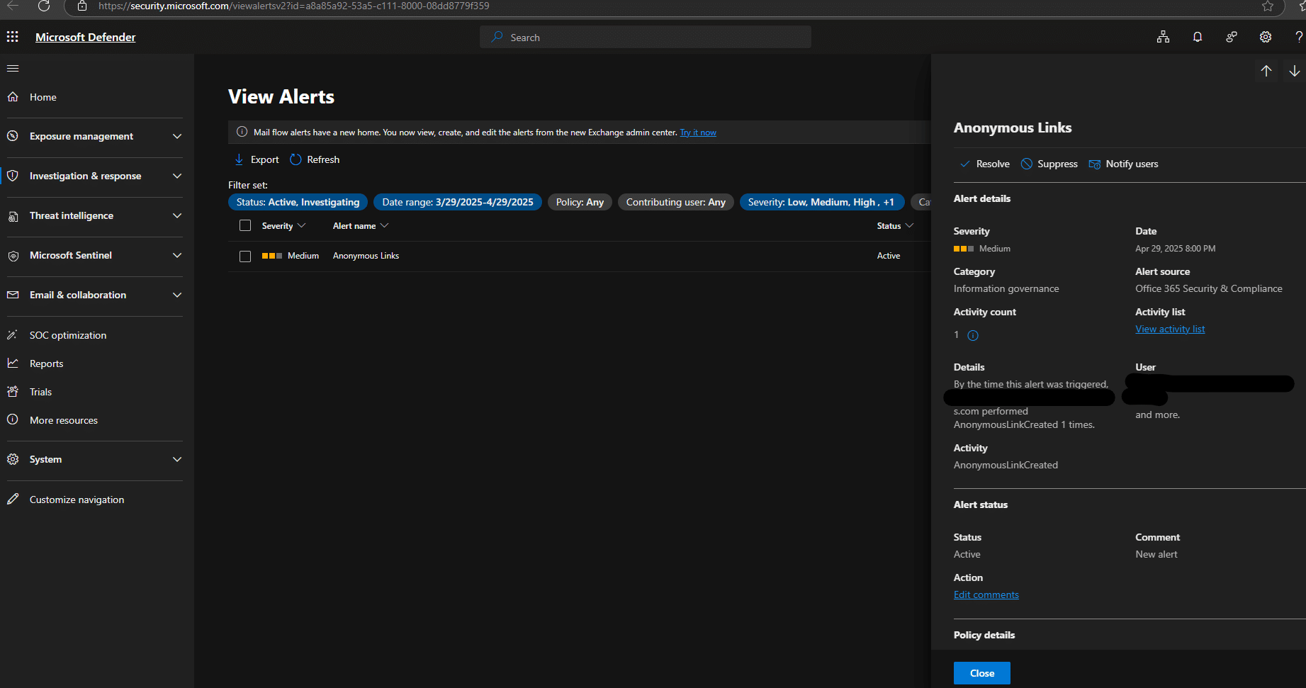Screen dimensions: 1306x688
Task: Click the community people icon in header
Action: tap(1232, 37)
